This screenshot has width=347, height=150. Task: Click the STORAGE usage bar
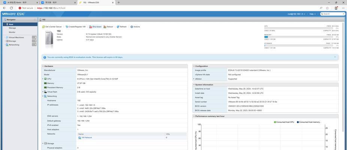tap(299, 46)
